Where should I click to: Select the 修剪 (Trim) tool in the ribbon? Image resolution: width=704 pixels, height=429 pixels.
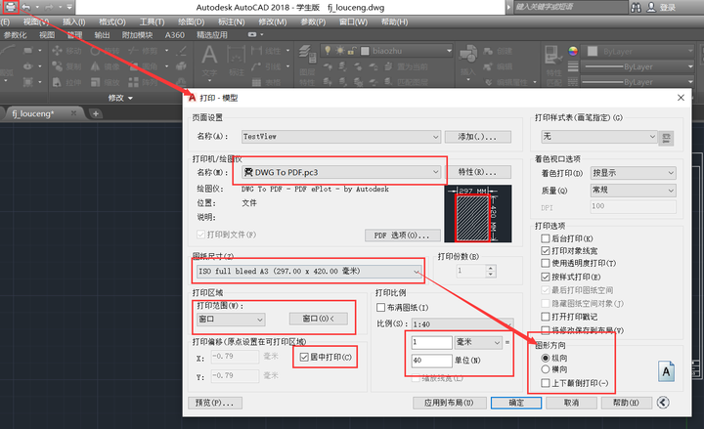coord(143,51)
